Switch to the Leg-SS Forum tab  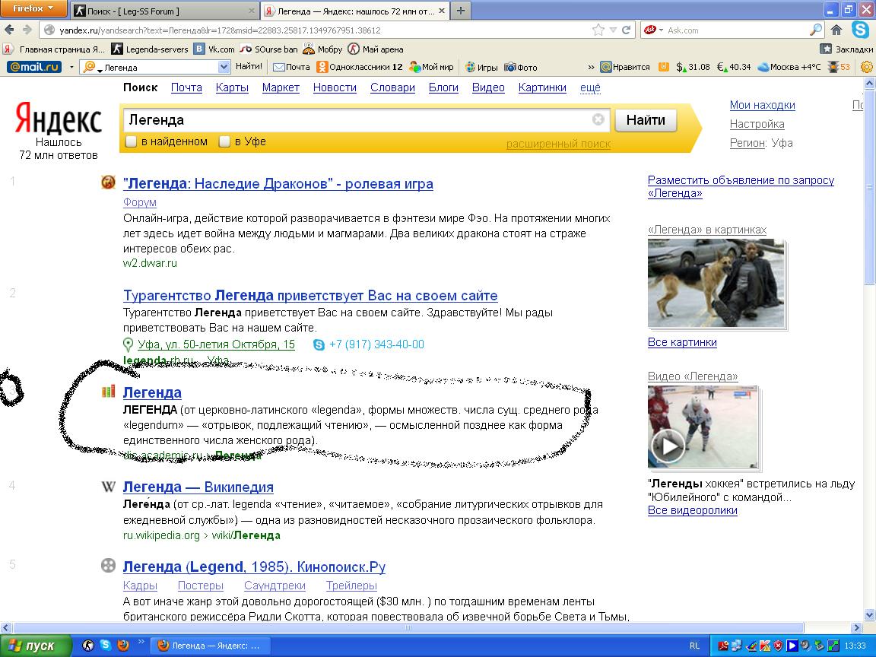pyautogui.click(x=165, y=11)
